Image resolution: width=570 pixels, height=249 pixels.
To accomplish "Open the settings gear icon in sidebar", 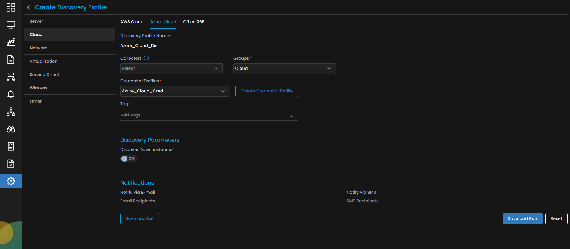I will point(11,181).
